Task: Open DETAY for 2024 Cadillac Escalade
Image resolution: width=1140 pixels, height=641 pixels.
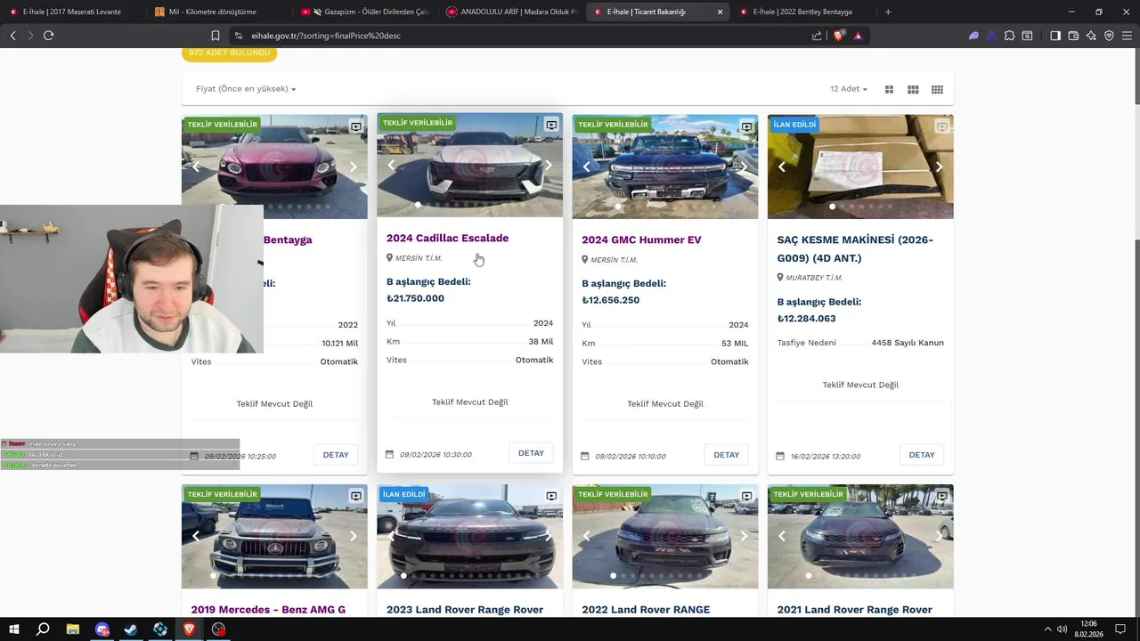Action: [531, 453]
